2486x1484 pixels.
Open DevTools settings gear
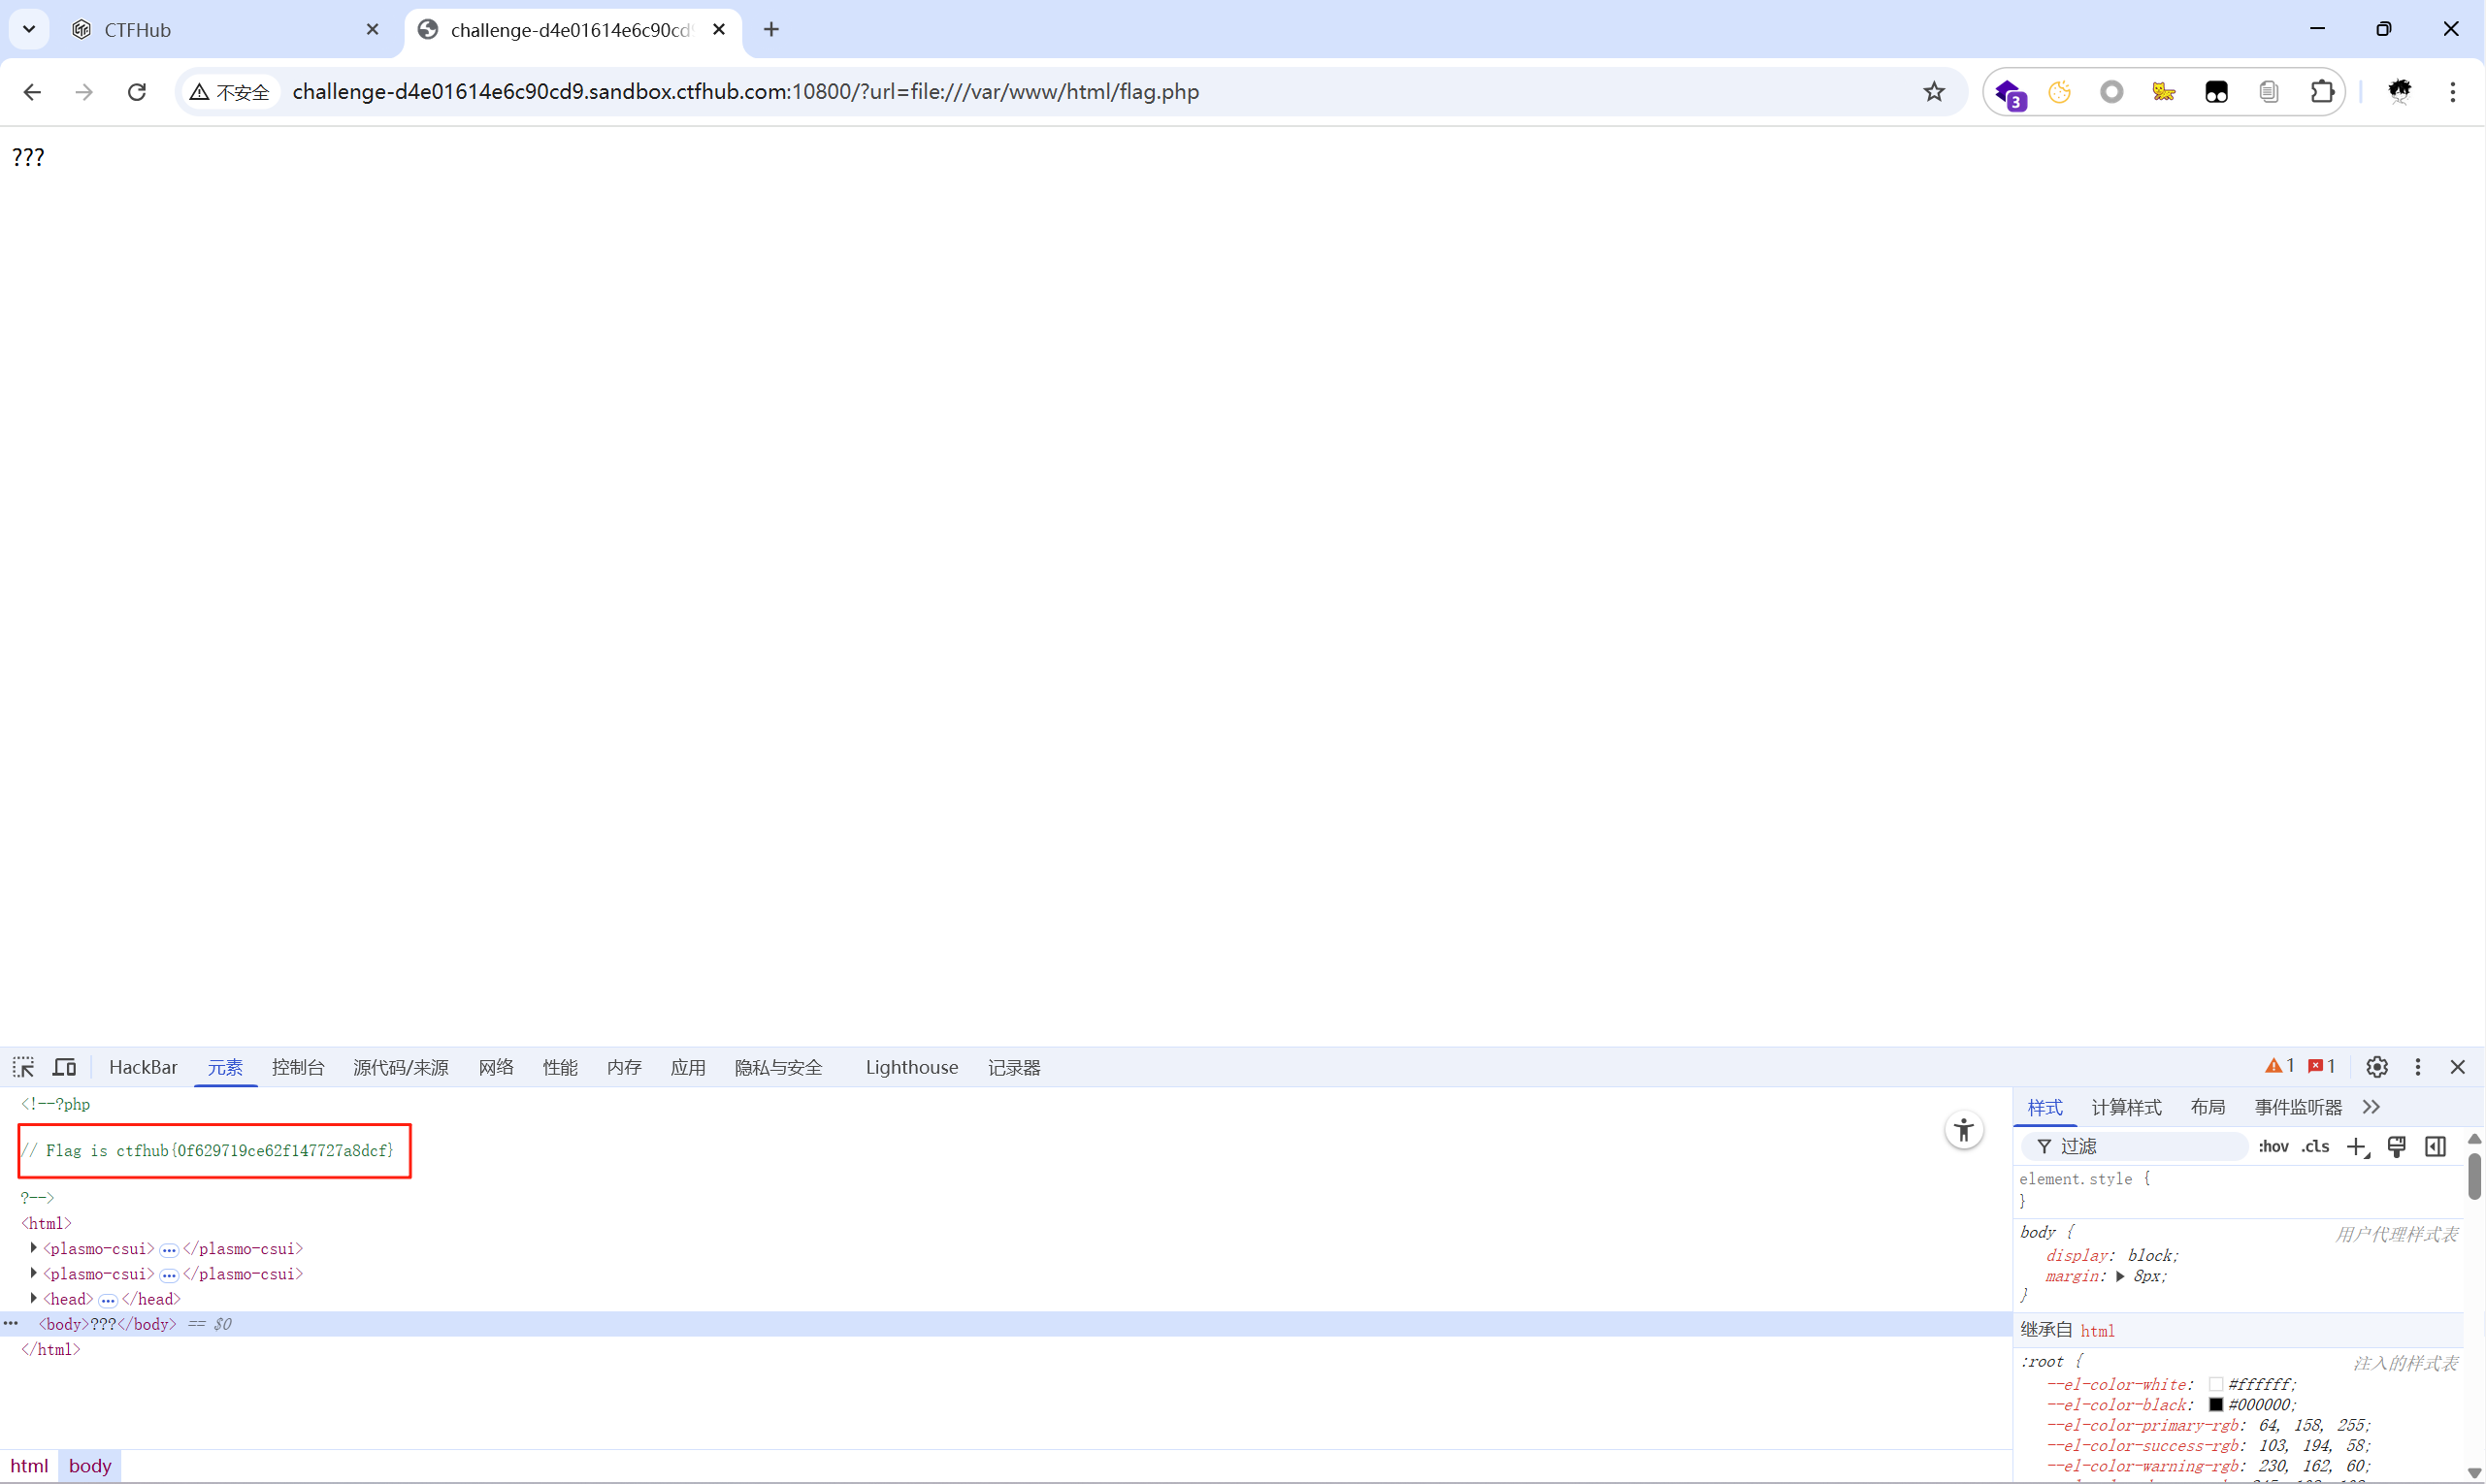point(2377,1067)
